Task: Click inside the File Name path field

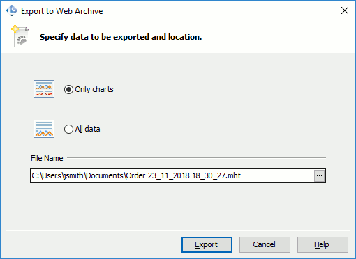Action: click(172, 176)
